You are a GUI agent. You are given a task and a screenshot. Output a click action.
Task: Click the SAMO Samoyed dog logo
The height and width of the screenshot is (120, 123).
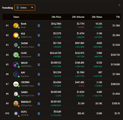[16, 94]
